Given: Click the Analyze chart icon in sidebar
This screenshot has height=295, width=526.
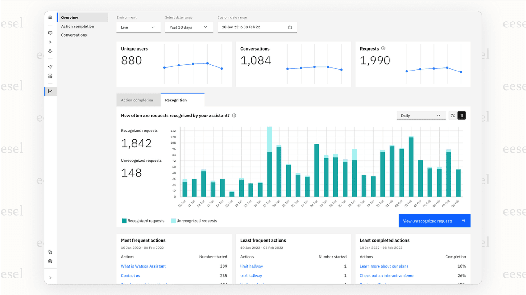Looking at the screenshot, I should 50,91.
